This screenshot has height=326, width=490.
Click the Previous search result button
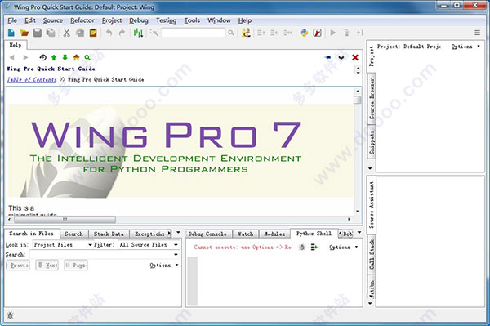[x=18, y=266]
